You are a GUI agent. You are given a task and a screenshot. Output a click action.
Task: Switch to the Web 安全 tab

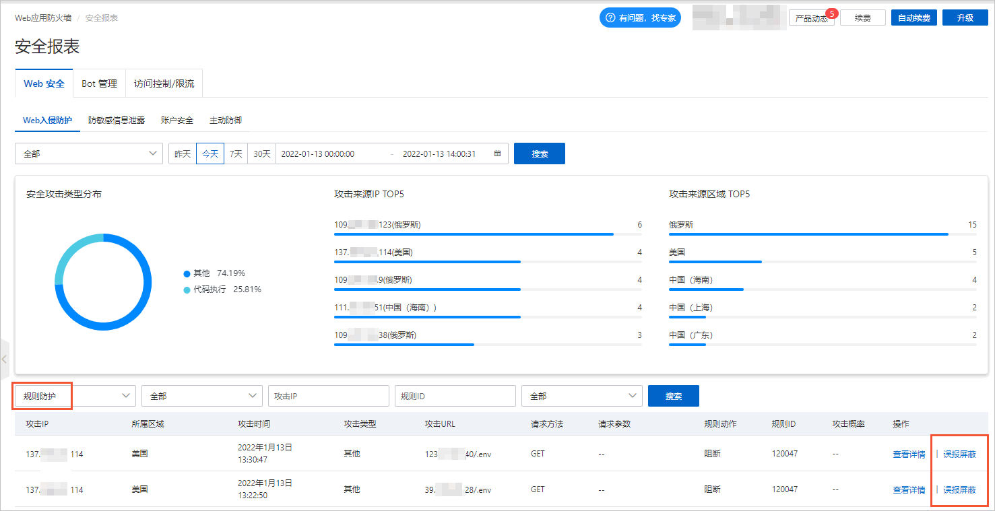tap(44, 83)
